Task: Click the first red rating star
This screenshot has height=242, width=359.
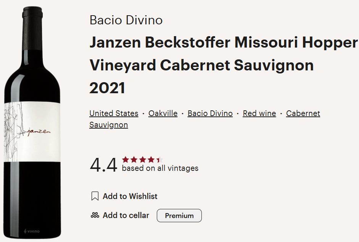Action: coord(126,159)
